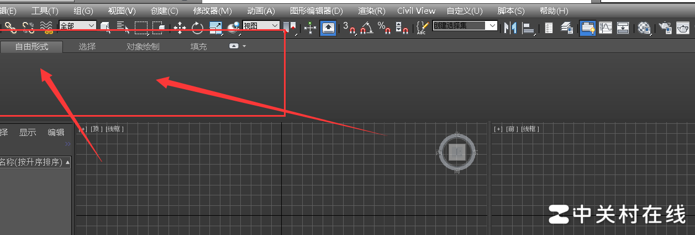Open the Schematic View
This screenshot has width=695, height=235.
623,27
